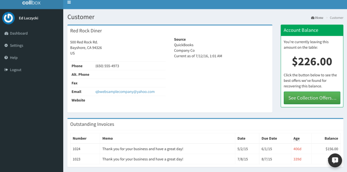Screen dimensions: 347x172
Task: Select Help in the sidebar
Action: tap(14, 58)
